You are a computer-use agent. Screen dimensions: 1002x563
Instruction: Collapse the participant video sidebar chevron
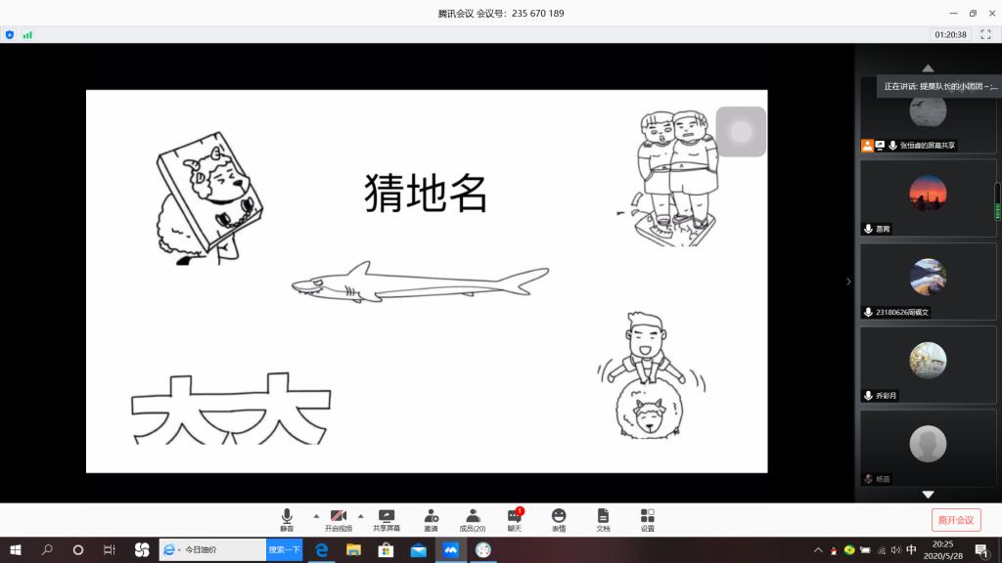848,281
